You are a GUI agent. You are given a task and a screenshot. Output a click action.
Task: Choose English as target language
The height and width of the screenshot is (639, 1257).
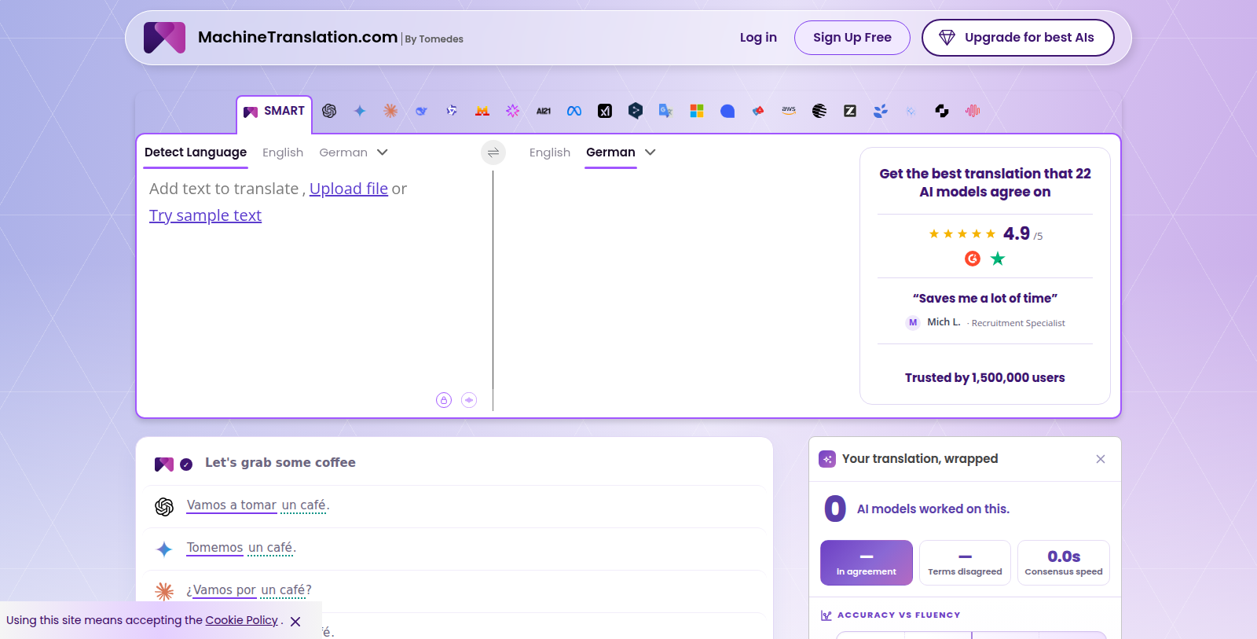(x=550, y=152)
